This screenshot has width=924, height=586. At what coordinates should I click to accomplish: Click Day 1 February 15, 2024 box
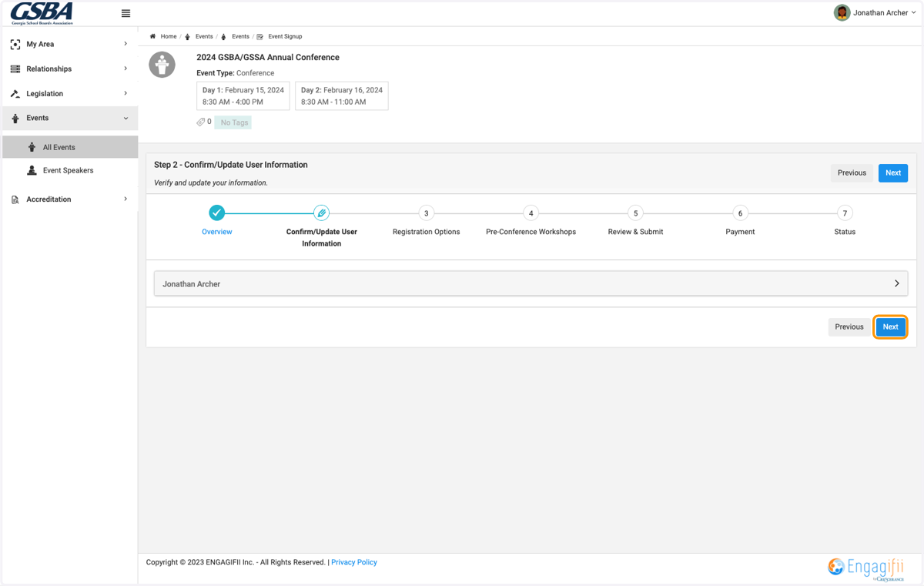click(243, 95)
